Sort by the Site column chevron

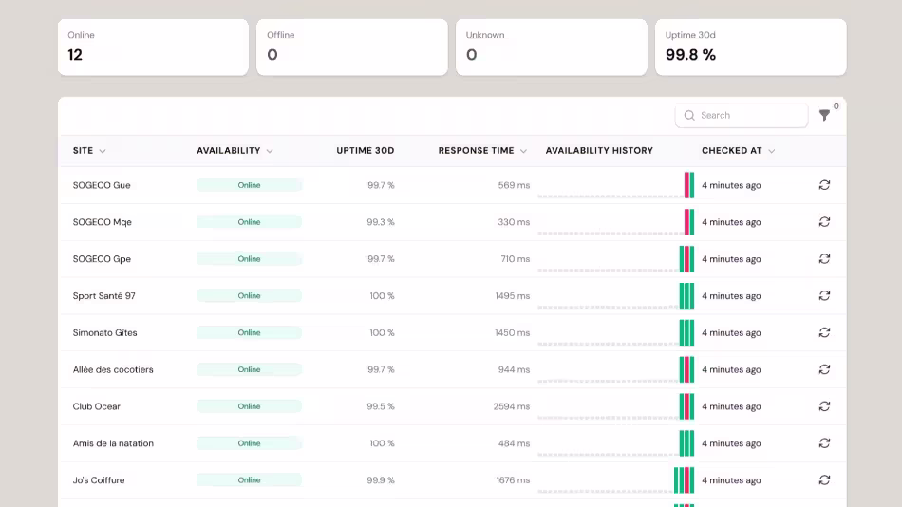click(x=103, y=151)
